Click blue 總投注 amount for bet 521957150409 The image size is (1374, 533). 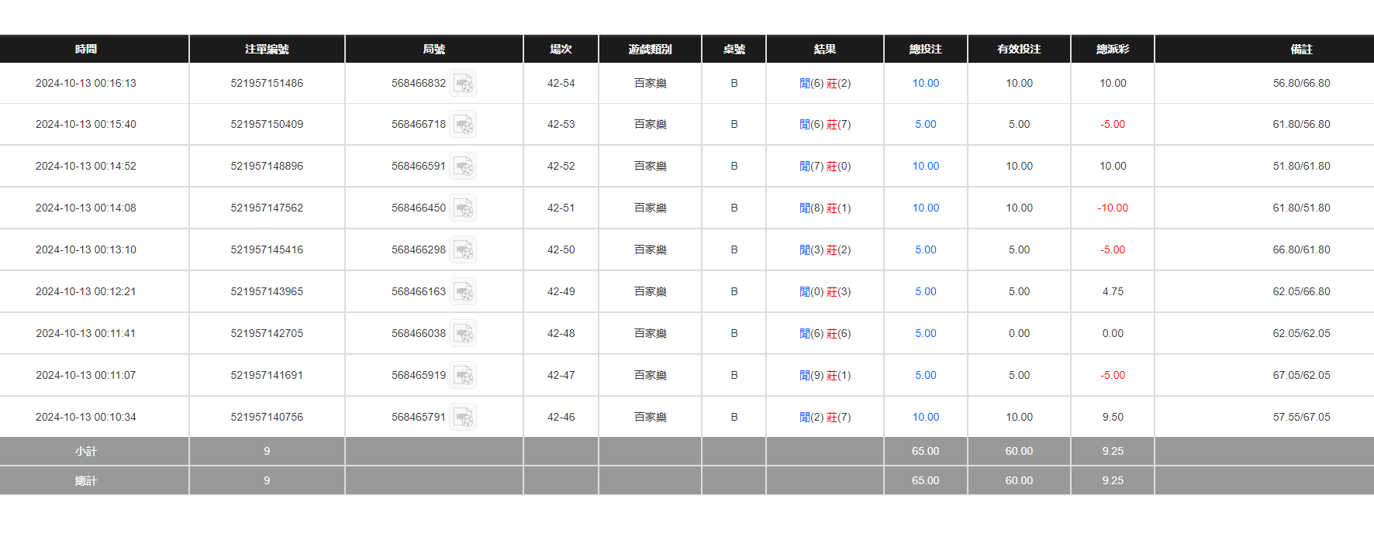click(925, 125)
